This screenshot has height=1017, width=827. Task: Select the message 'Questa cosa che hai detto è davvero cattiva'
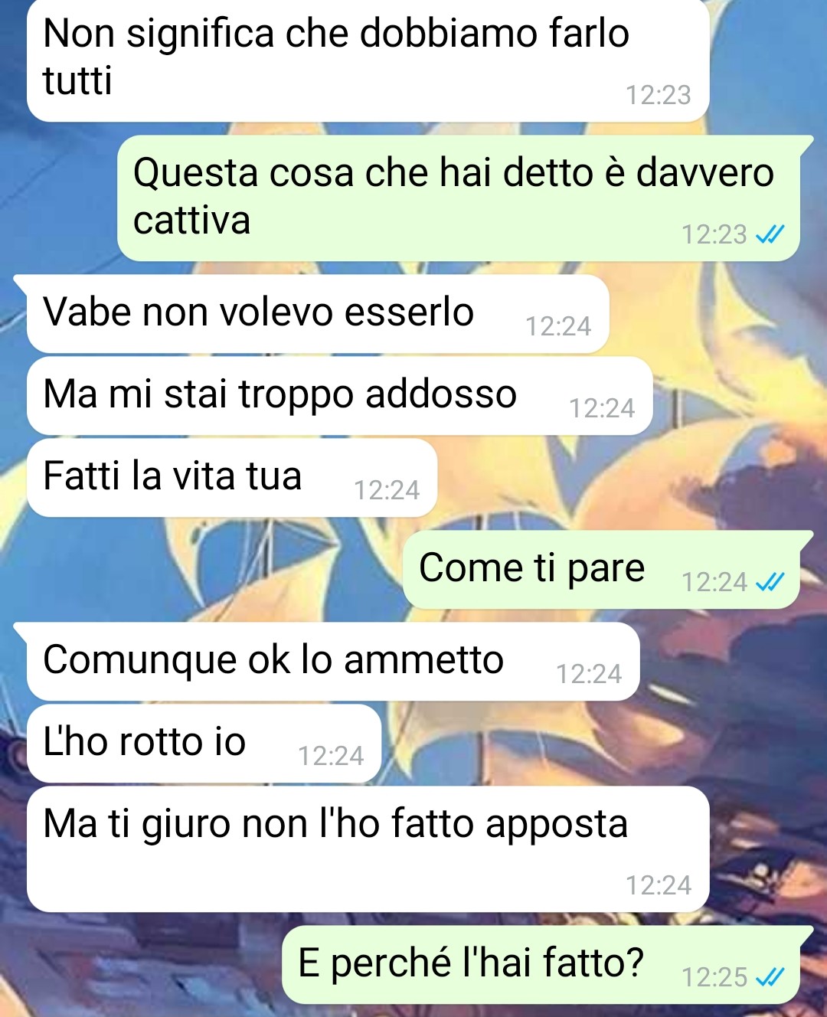click(x=458, y=198)
